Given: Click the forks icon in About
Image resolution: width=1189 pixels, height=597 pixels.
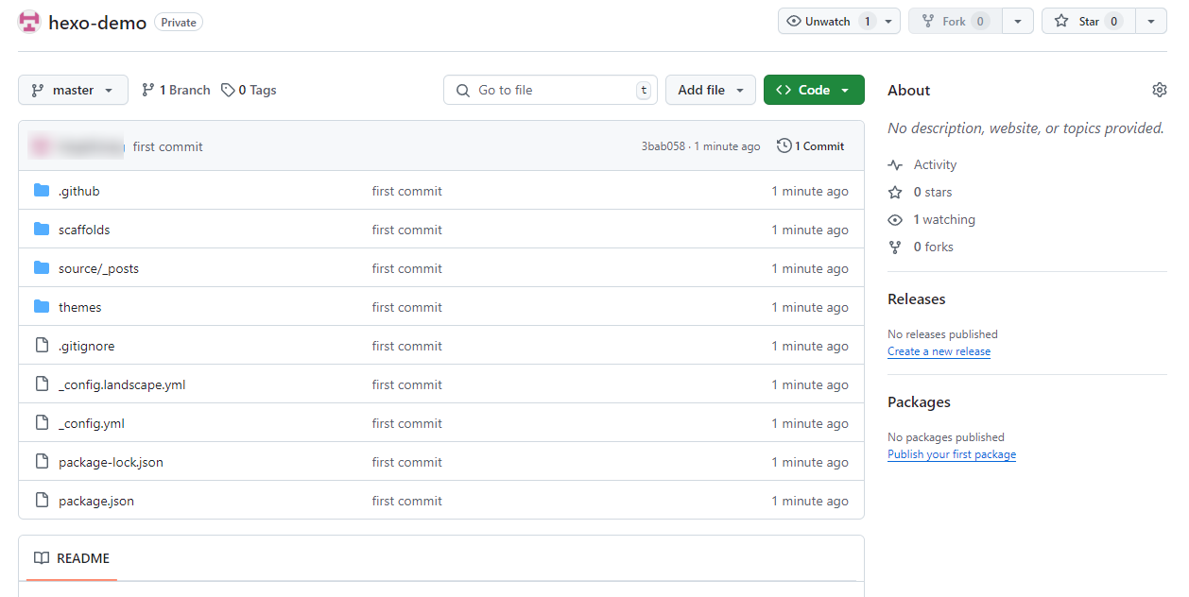Looking at the screenshot, I should 895,247.
